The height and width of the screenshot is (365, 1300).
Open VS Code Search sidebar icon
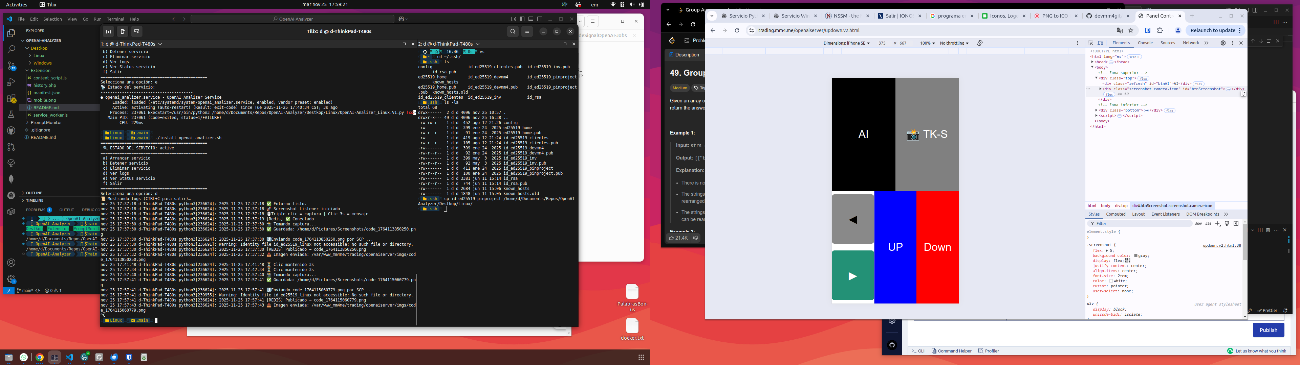pos(11,49)
